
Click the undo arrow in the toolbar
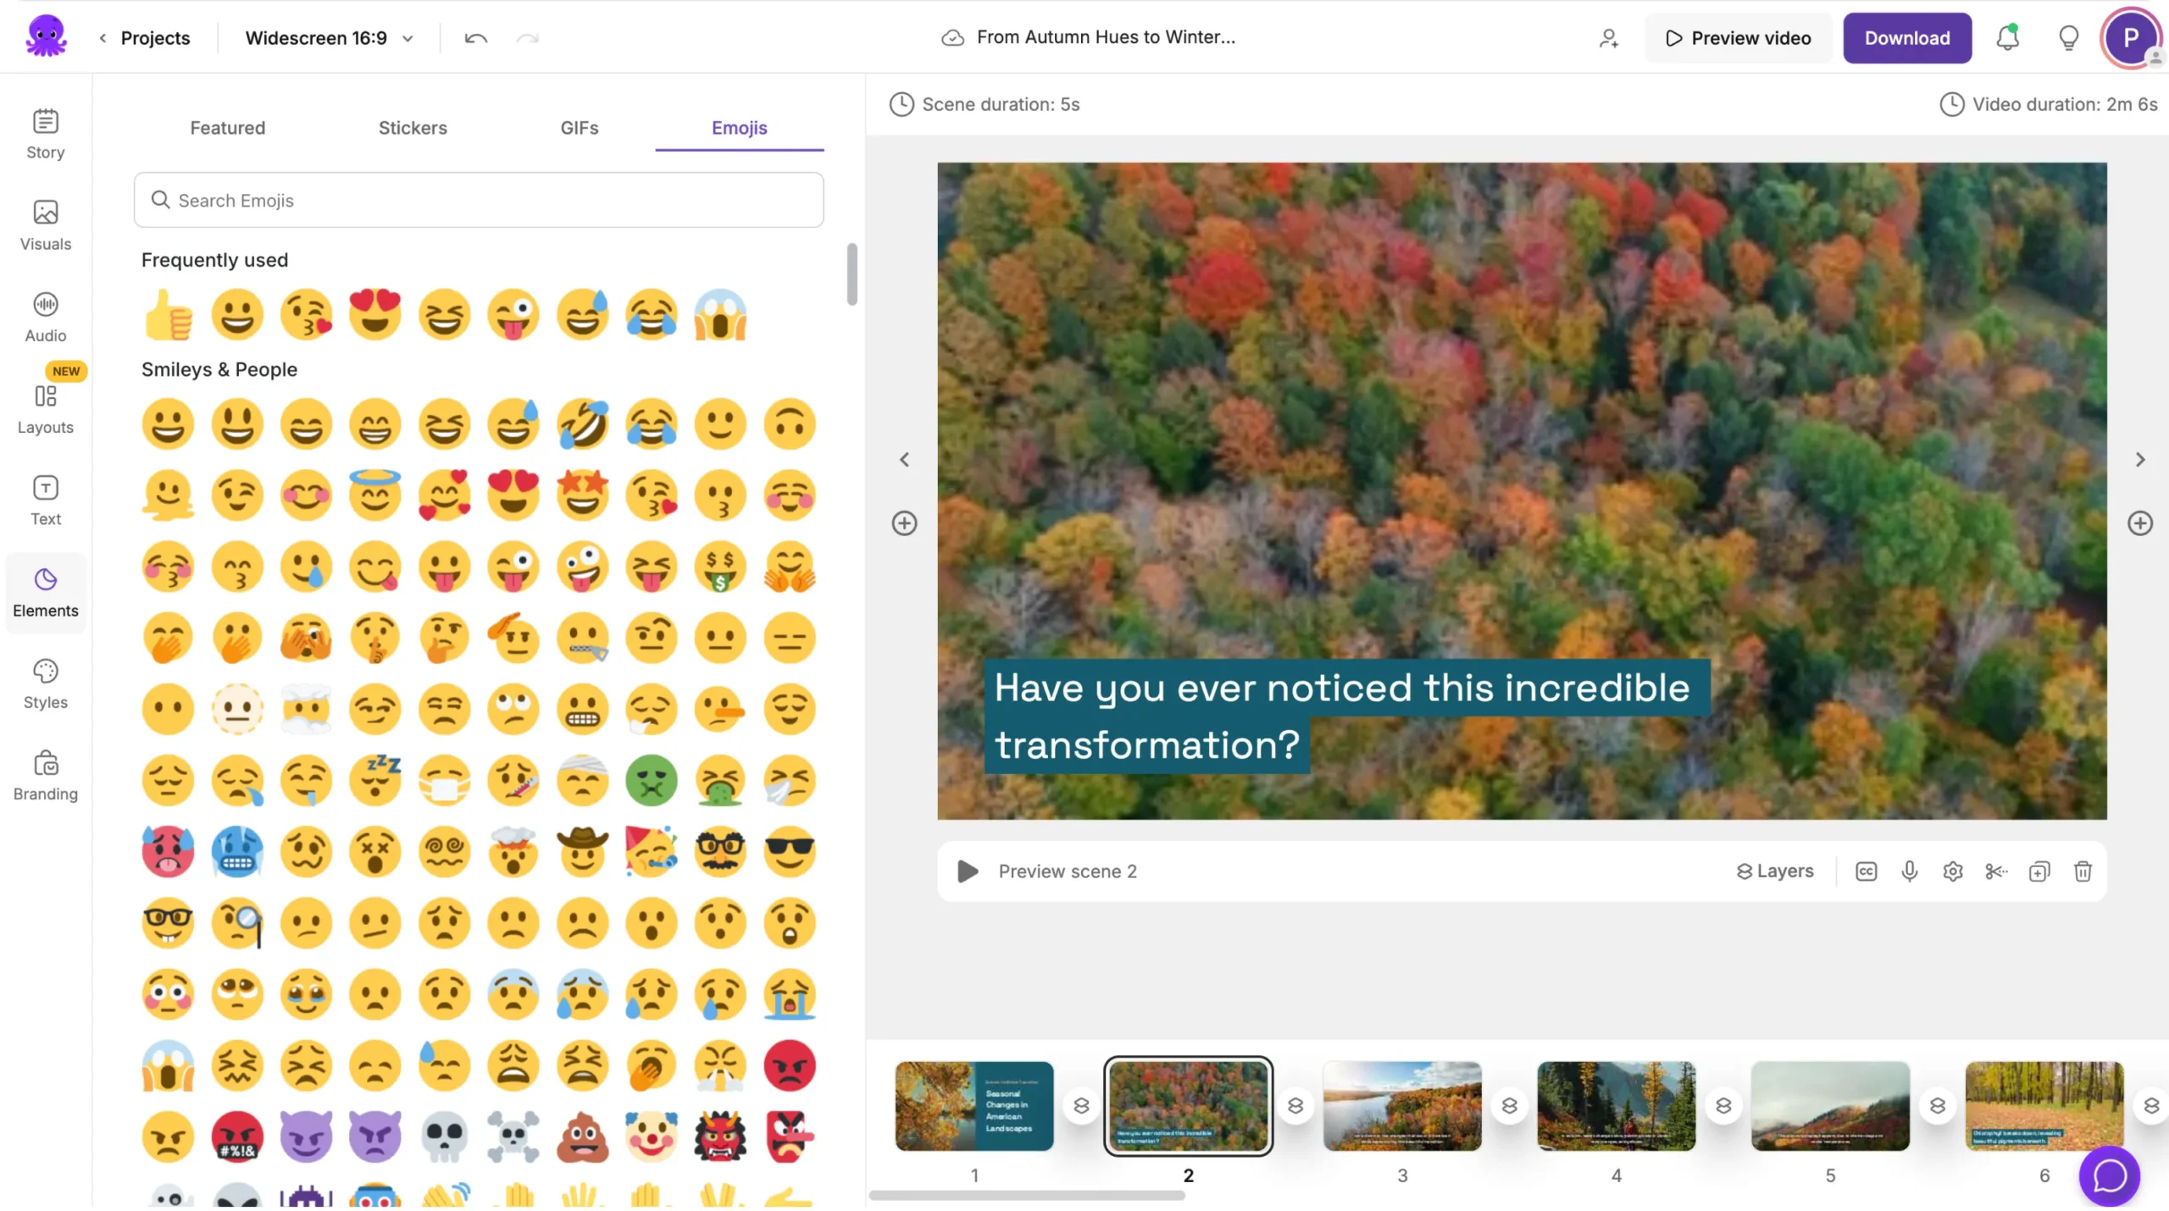475,38
